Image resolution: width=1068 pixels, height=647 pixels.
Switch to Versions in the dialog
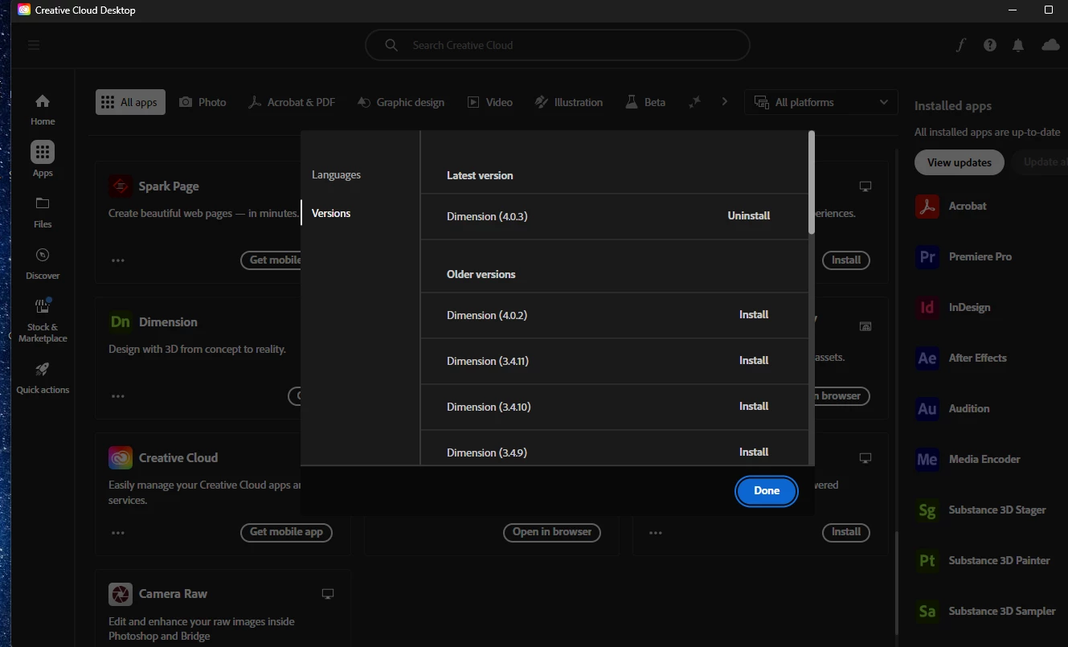(x=331, y=213)
